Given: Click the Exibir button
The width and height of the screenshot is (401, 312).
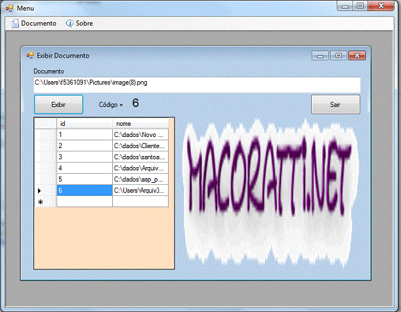Looking at the screenshot, I should (58, 104).
